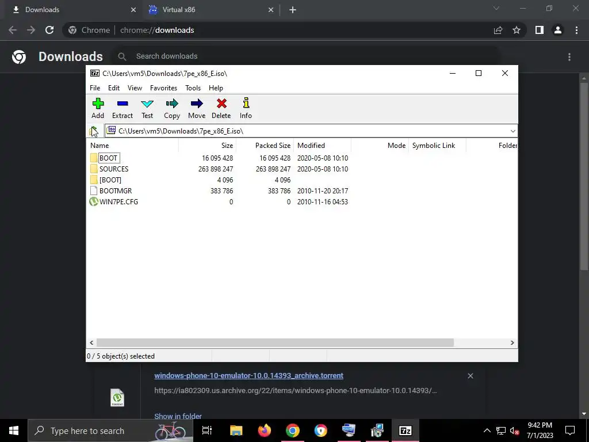Click the '0 / 5 object(s) selected' status
The image size is (589, 442).
[x=121, y=356]
